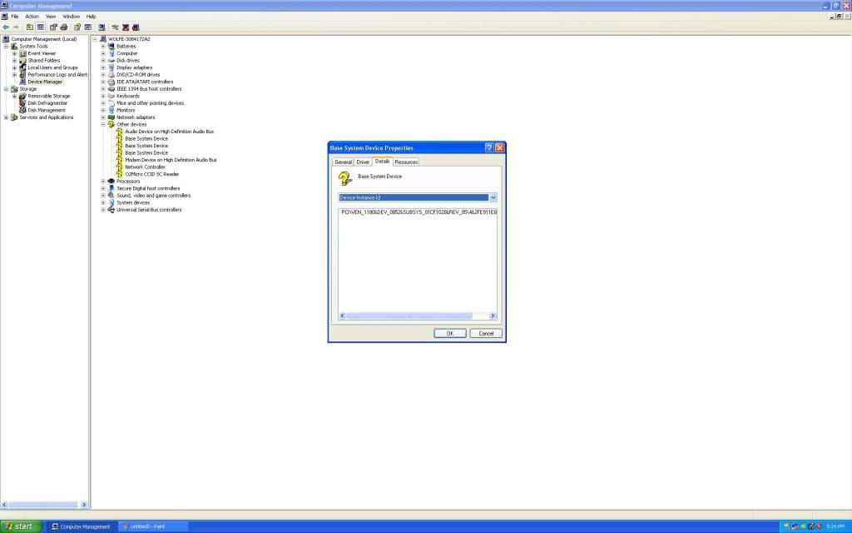Switch to the Resources tab
Viewport: 852px width, 533px height.
[406, 162]
